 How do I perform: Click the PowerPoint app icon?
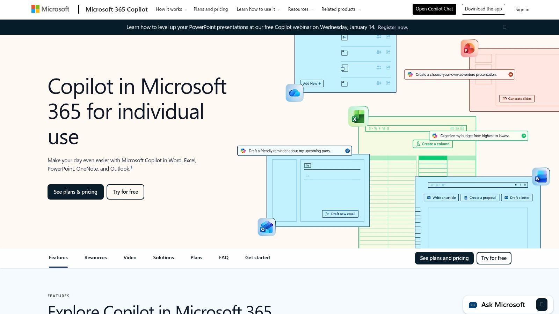pyautogui.click(x=469, y=48)
